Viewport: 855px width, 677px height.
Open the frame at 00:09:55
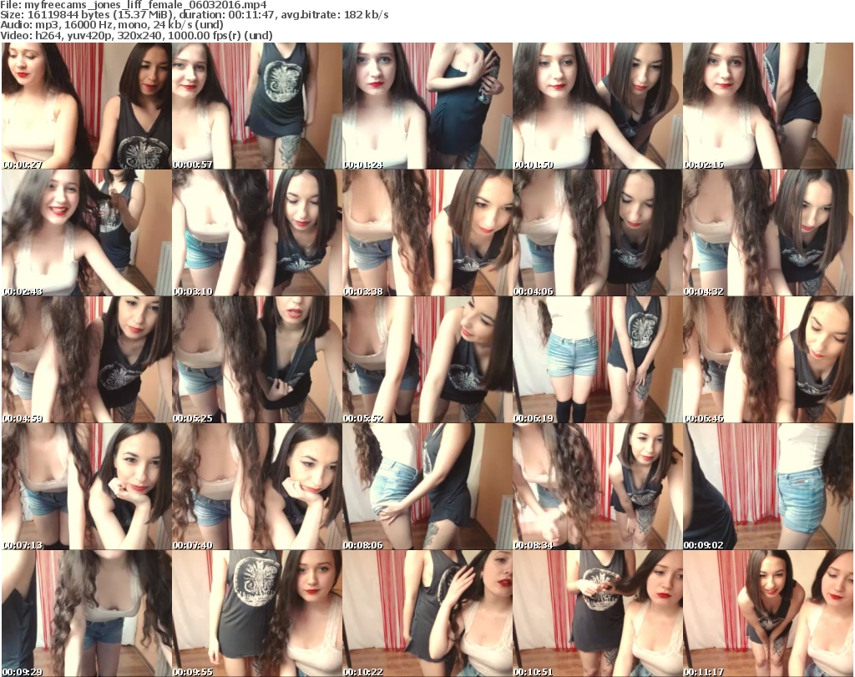click(x=257, y=614)
